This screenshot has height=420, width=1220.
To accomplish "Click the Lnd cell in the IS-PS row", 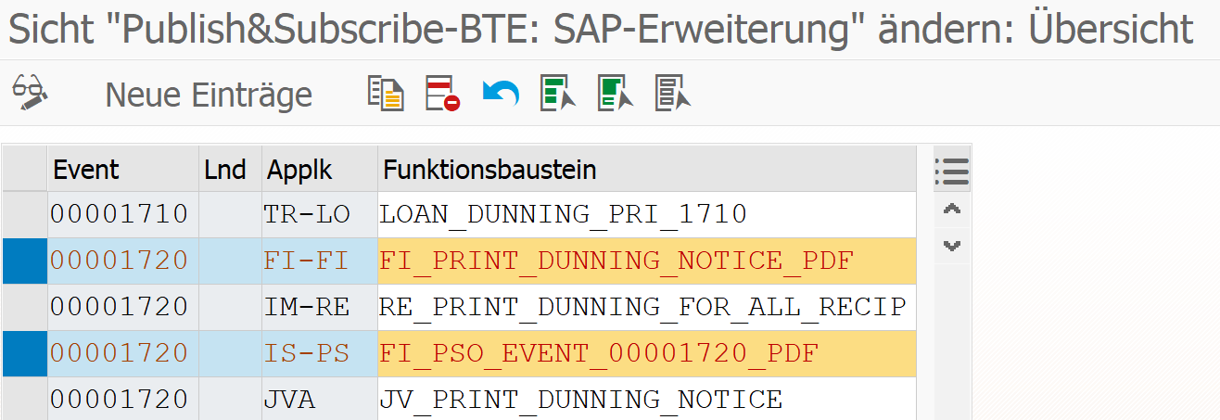I will (232, 353).
